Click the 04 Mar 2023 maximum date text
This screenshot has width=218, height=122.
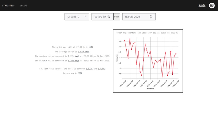click(103, 56)
